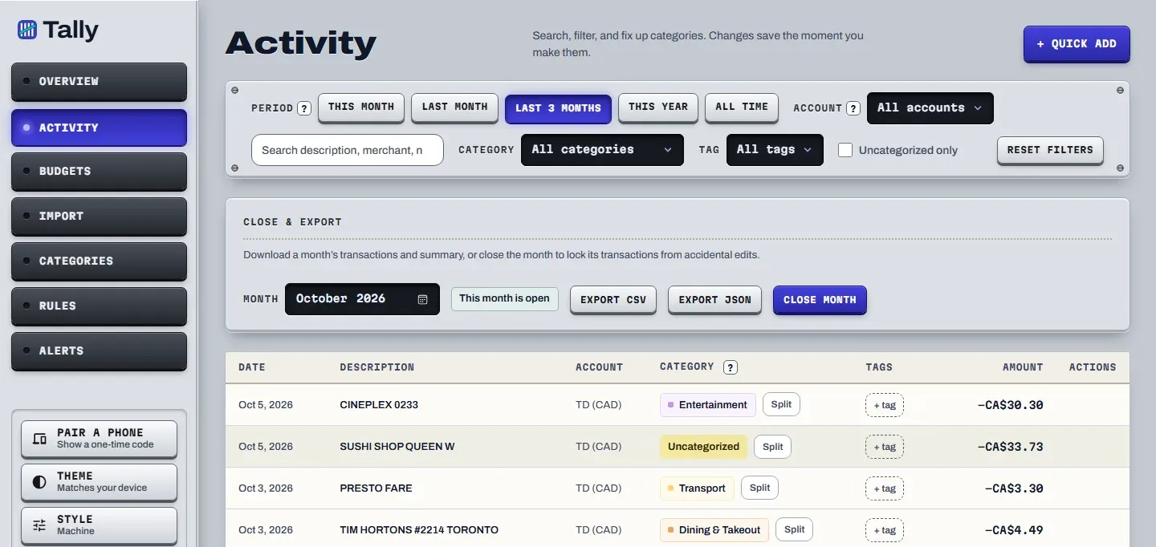
Task: Click the Style sliders icon
Action: pos(39,525)
